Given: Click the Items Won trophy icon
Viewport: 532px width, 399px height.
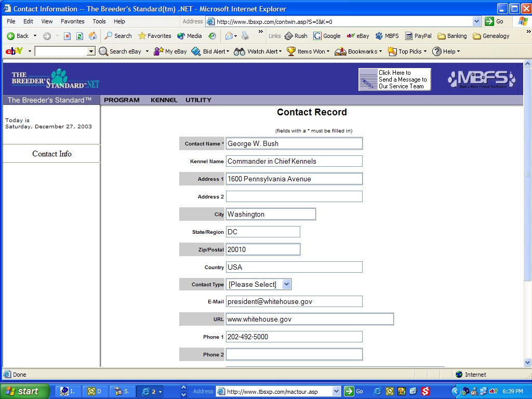Looking at the screenshot, I should [291, 51].
